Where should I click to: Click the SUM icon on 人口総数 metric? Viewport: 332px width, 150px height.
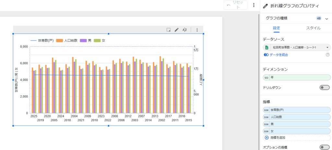(267, 117)
